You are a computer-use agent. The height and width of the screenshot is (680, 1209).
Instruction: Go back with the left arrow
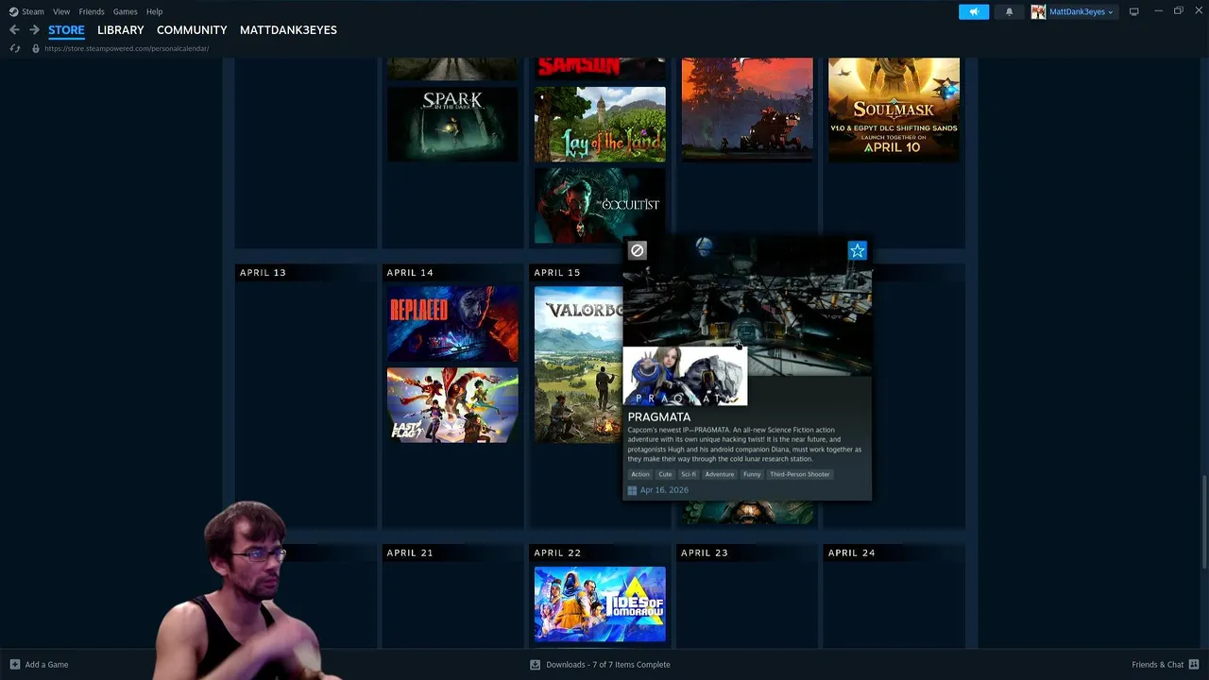(14, 30)
